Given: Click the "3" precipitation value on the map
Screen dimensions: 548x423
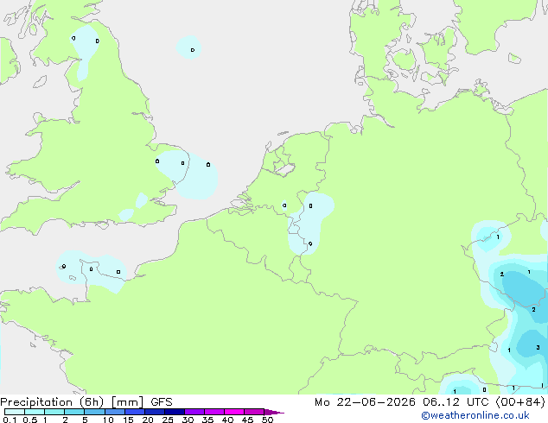Looking at the screenshot, I should pos(538,347).
